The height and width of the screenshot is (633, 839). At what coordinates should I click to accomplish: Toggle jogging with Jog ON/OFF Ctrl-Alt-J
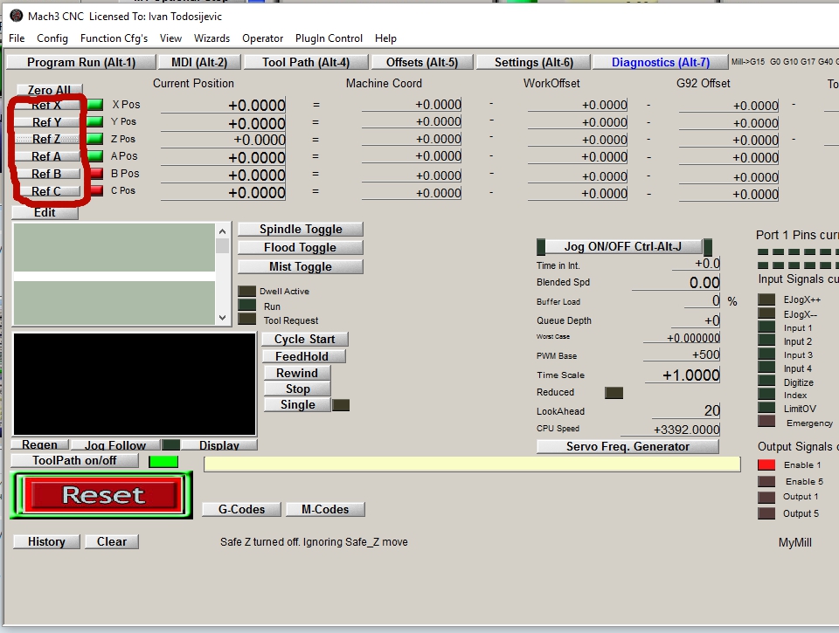click(624, 247)
